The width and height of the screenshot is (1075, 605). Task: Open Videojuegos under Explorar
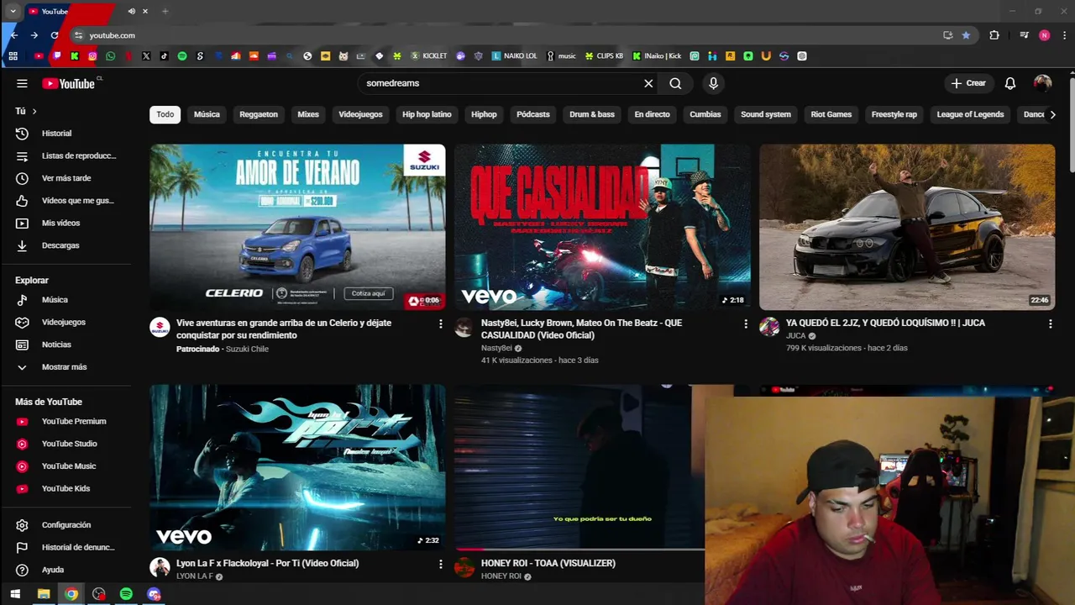(x=66, y=322)
